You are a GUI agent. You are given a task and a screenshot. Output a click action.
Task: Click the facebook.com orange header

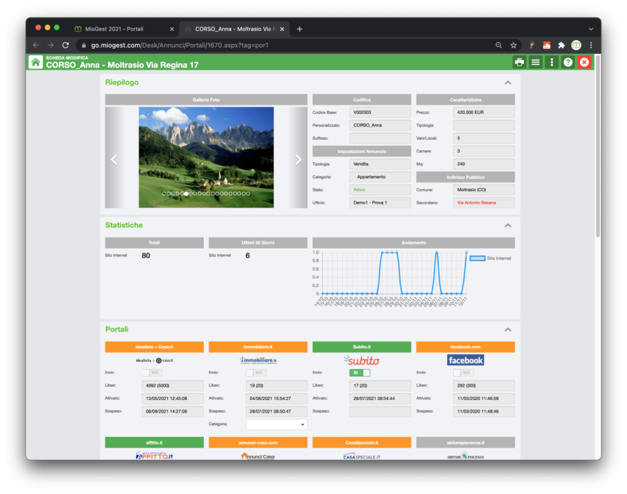click(x=465, y=347)
